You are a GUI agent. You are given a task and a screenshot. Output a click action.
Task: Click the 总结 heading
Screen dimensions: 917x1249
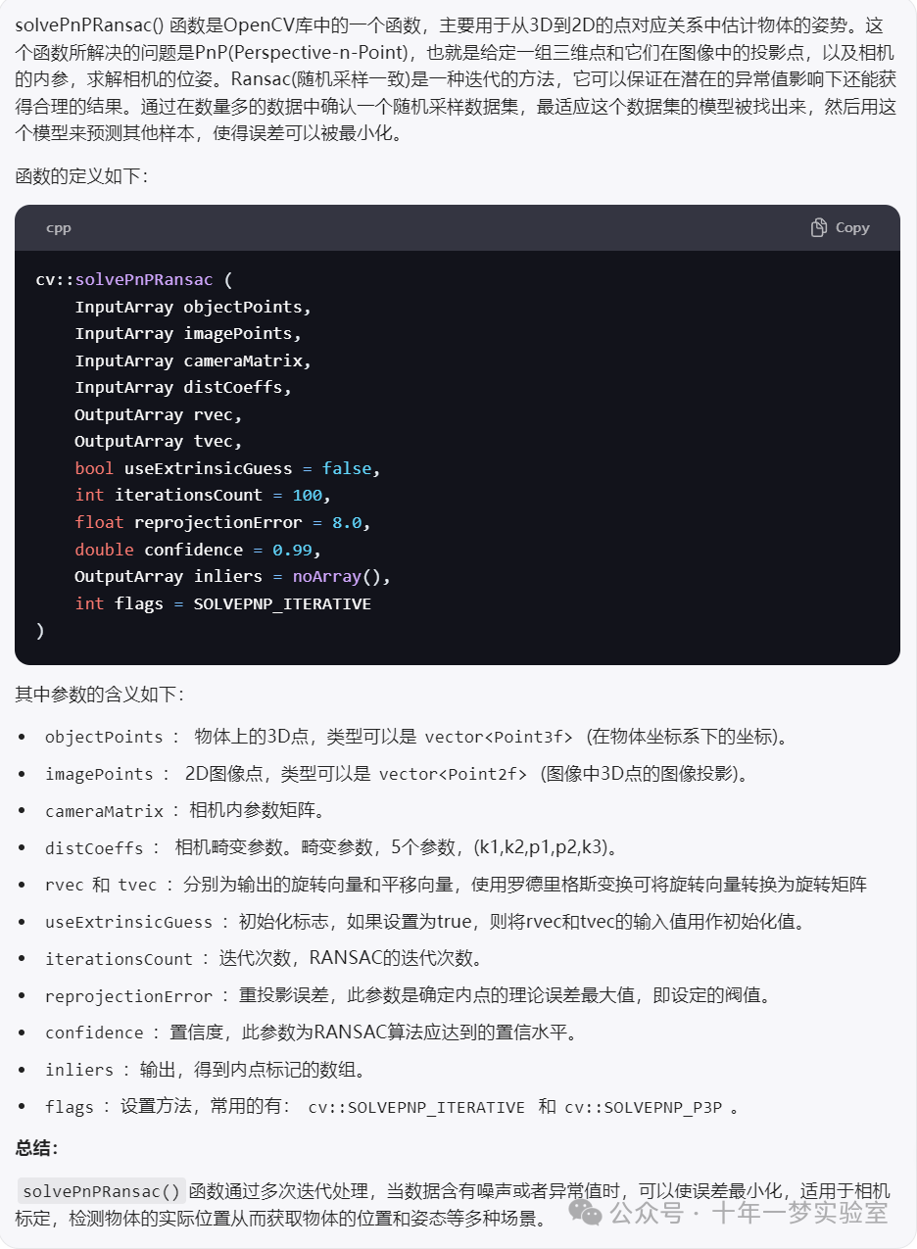click(36, 1147)
